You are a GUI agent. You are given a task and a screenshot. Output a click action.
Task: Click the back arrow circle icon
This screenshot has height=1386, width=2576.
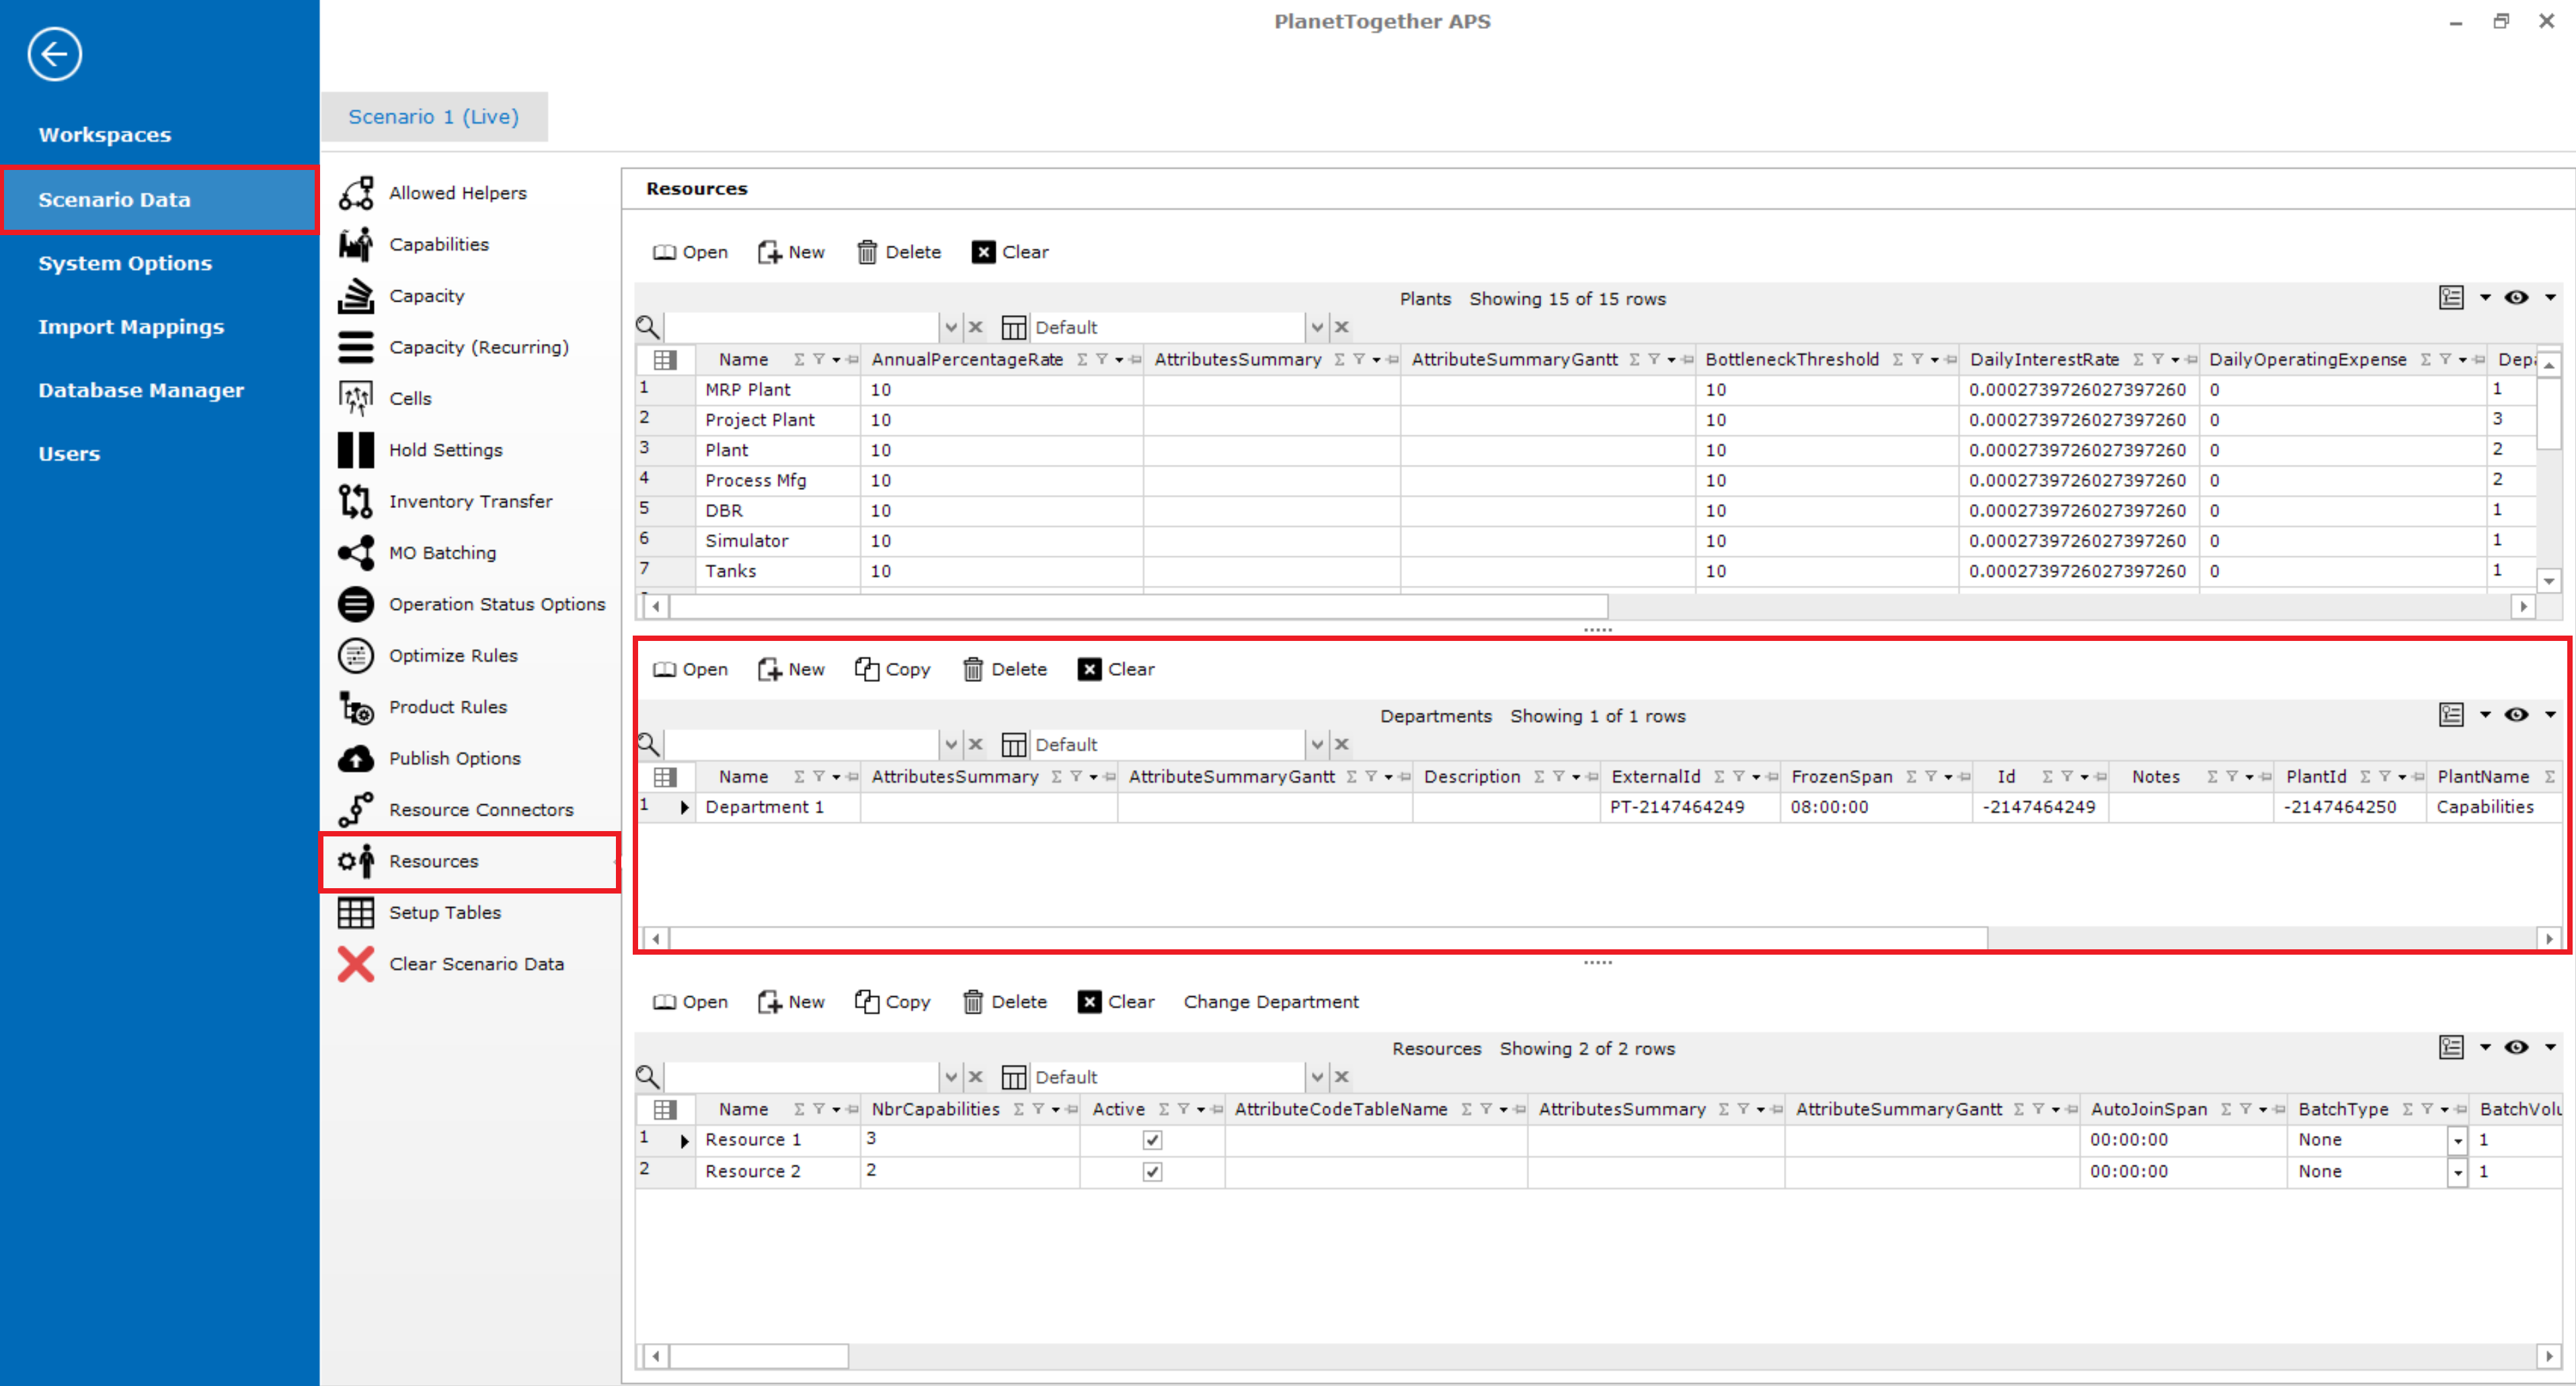54,54
